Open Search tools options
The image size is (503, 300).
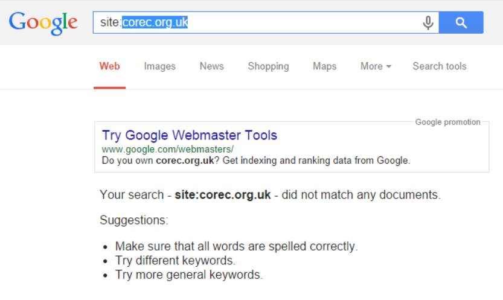tap(439, 66)
